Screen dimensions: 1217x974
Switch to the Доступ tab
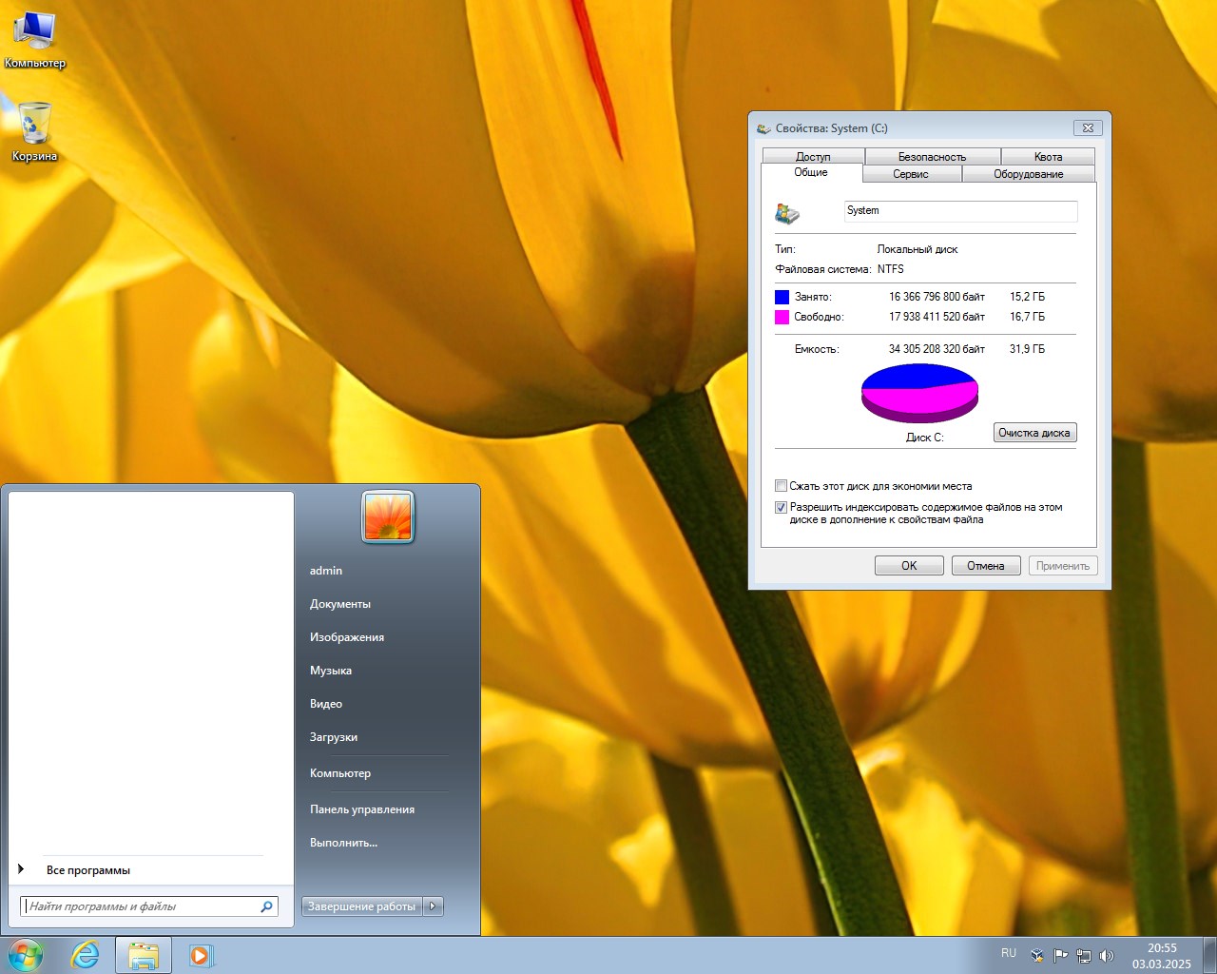pyautogui.click(x=813, y=156)
